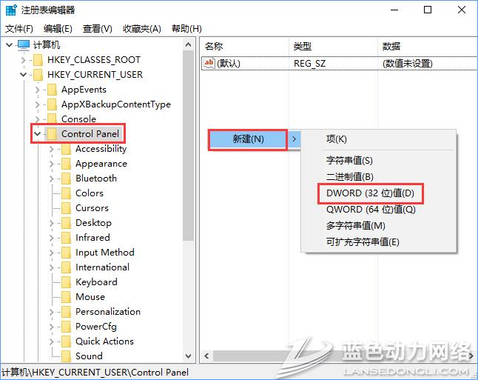This screenshot has width=478, height=380.
Task: Choose DWORD (32 位)值(D) from submenu
Action: (370, 193)
